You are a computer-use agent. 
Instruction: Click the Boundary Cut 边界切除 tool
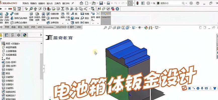tap(53, 22)
